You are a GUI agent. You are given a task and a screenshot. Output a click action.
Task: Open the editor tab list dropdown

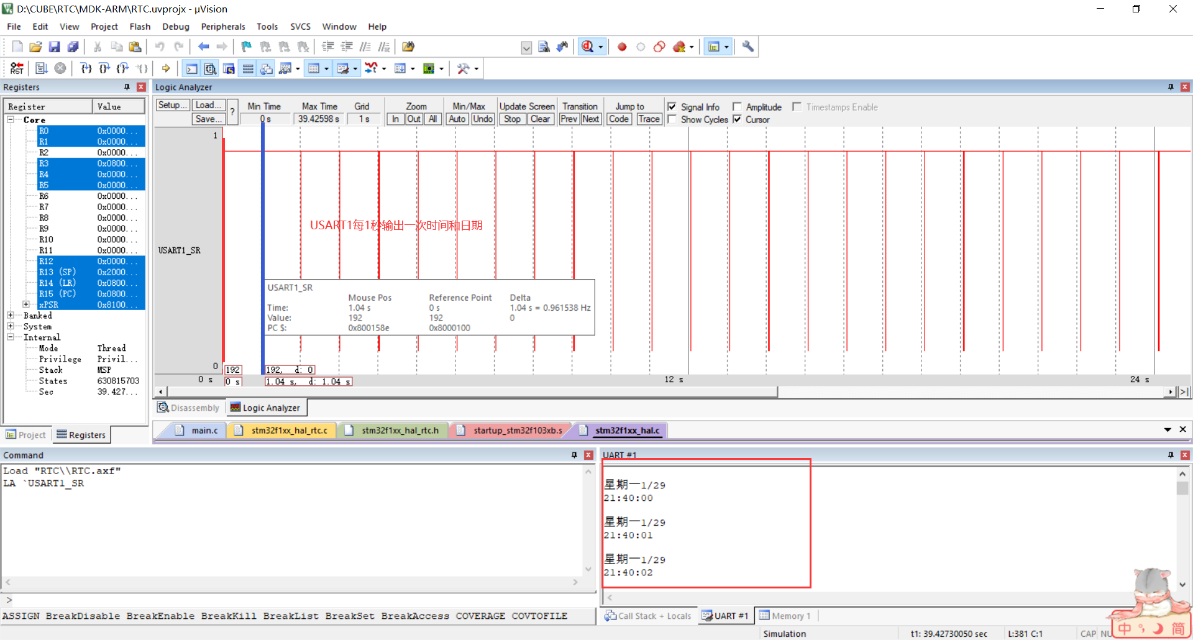point(1168,429)
